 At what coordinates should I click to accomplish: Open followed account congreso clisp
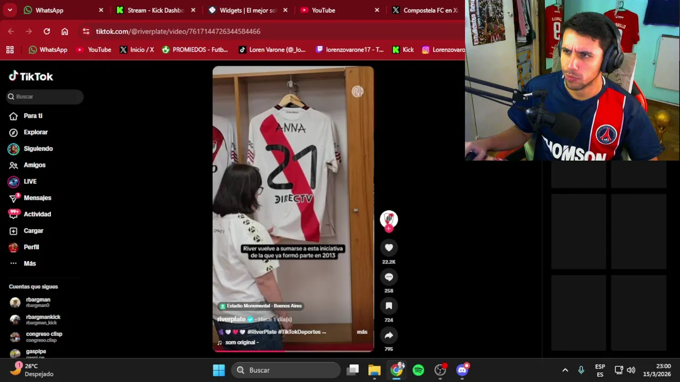tap(44, 336)
